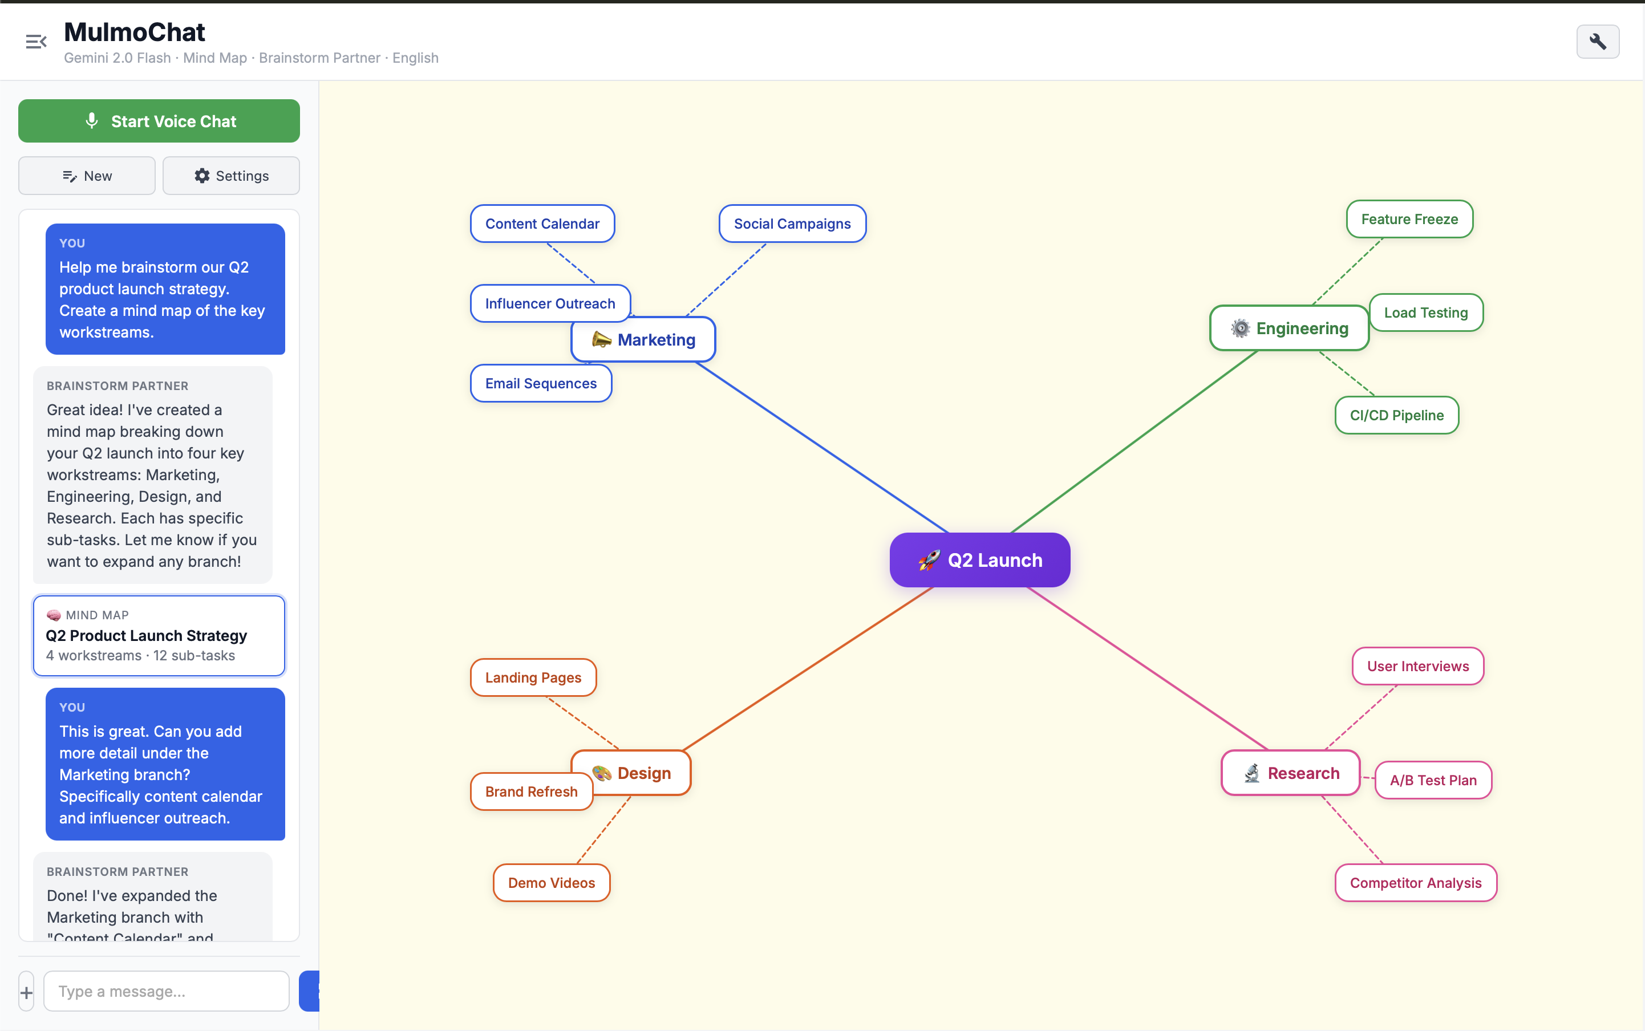The width and height of the screenshot is (1645, 1031).
Task: Click the Start Voice Chat button
Action: coord(159,121)
